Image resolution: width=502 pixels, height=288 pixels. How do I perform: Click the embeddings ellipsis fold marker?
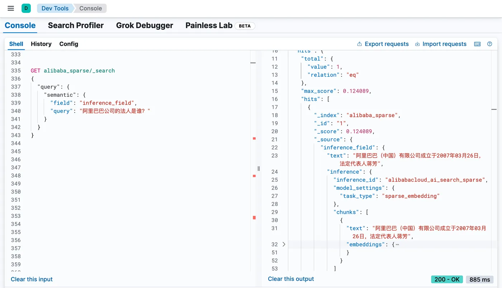[x=397, y=244]
